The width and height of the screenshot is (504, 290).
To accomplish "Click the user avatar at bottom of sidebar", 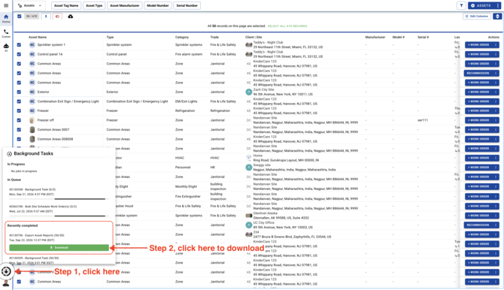I will pos(6,283).
